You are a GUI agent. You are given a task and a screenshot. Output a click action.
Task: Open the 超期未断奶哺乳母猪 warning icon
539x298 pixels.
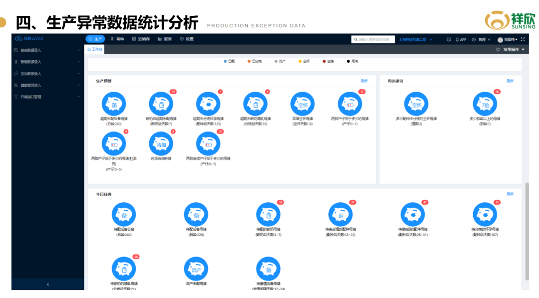tap(256, 104)
